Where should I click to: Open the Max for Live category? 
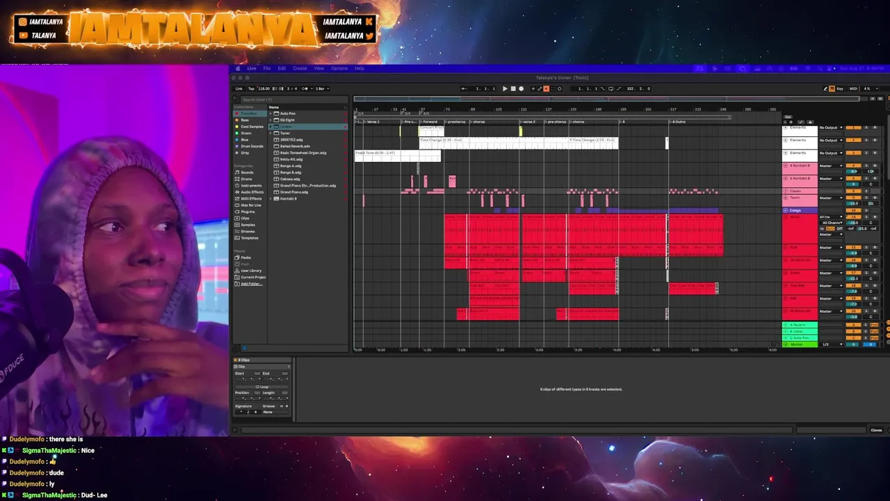(250, 205)
